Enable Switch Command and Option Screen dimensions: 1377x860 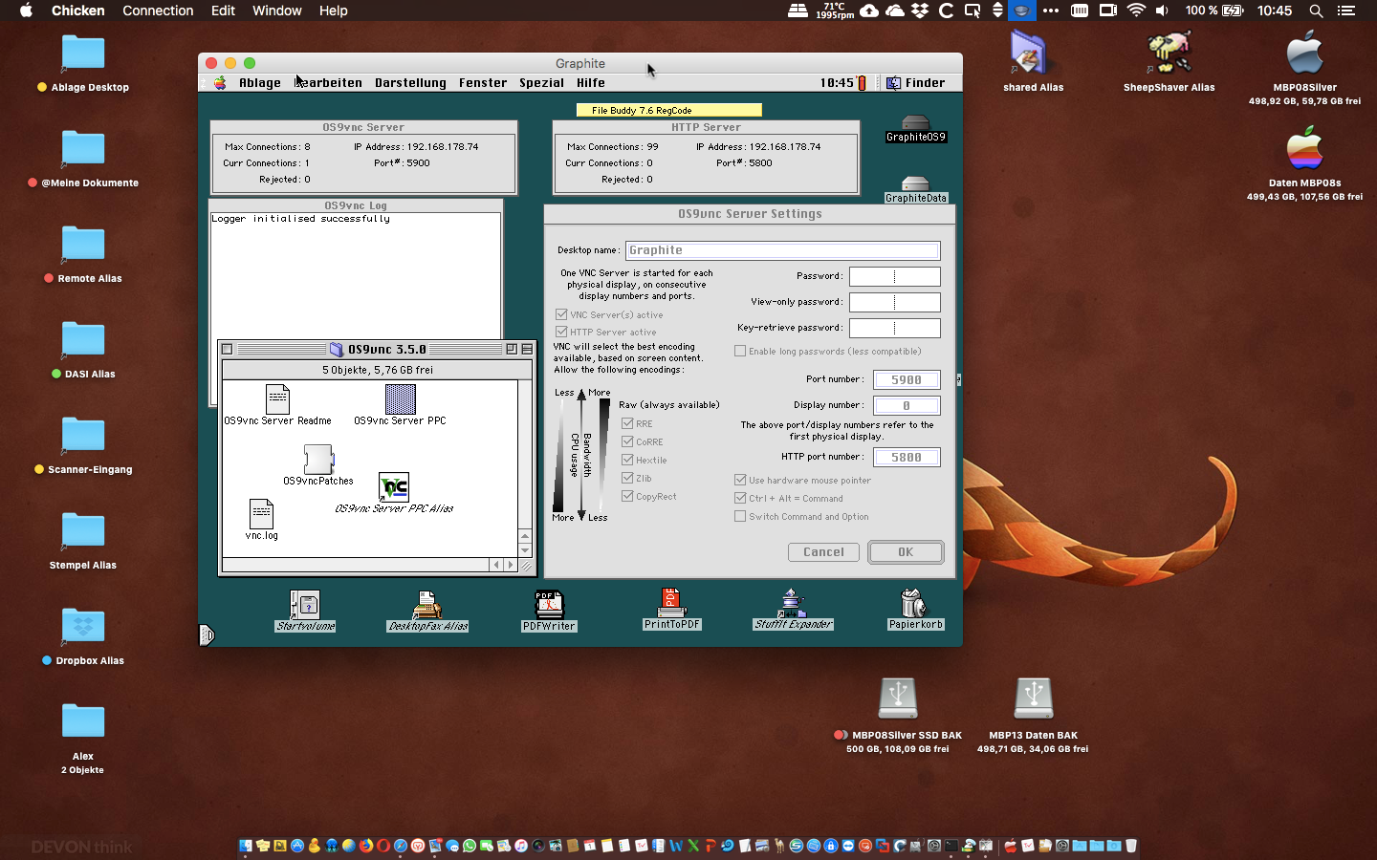[x=740, y=516]
